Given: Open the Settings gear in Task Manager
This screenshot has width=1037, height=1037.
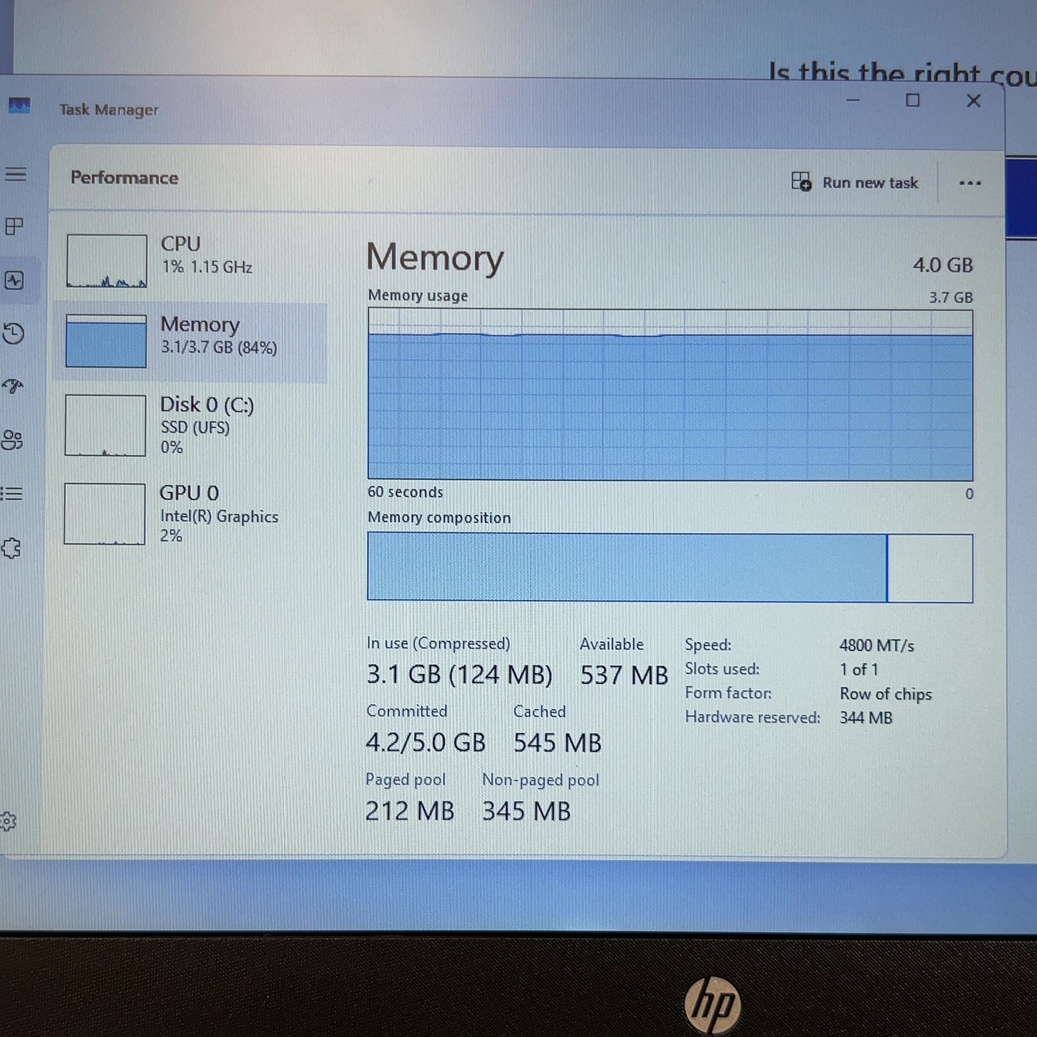Looking at the screenshot, I should coord(8,821).
